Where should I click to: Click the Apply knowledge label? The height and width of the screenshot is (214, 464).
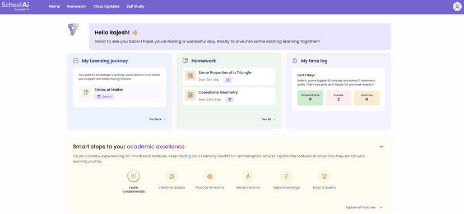tap(286, 188)
